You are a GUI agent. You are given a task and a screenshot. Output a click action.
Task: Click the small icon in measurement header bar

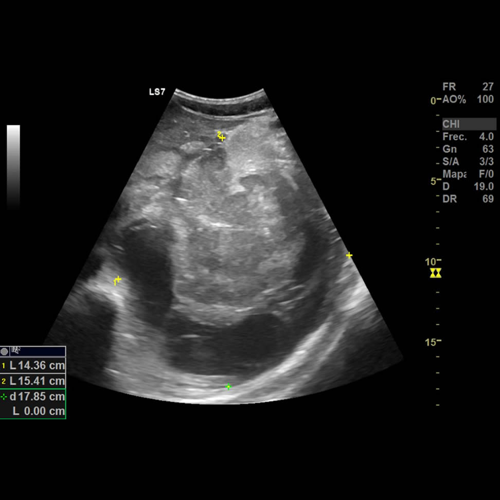16,351
